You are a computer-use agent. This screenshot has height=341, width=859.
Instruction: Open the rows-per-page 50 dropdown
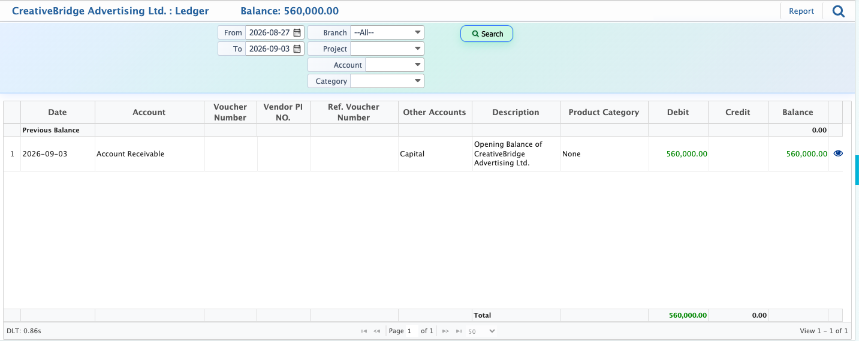482,331
